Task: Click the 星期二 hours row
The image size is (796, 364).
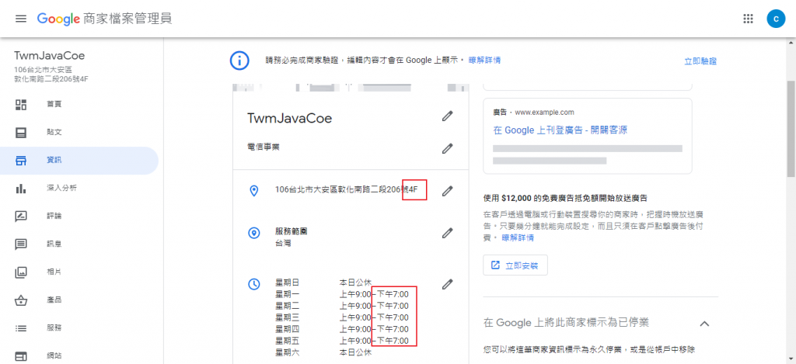Action: pyautogui.click(x=342, y=306)
